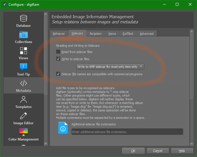This screenshot has height=157, width=197.
Task: Open the Templates person icon
Action: [24, 100]
